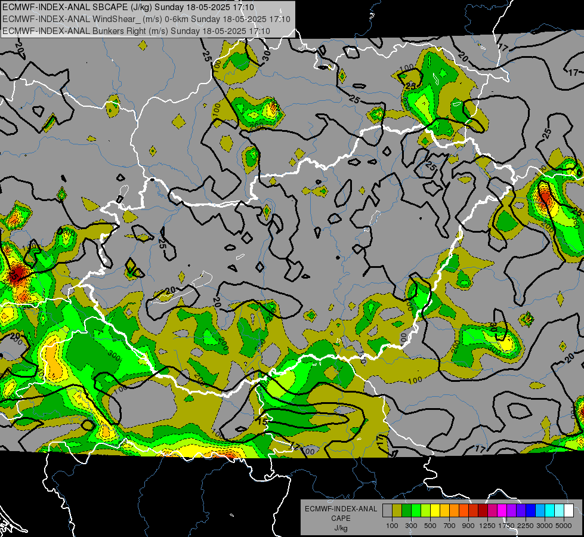Screen dimensions: 584x537
Task: Pick the dark green CAPE legend swatch
Action: (407, 511)
